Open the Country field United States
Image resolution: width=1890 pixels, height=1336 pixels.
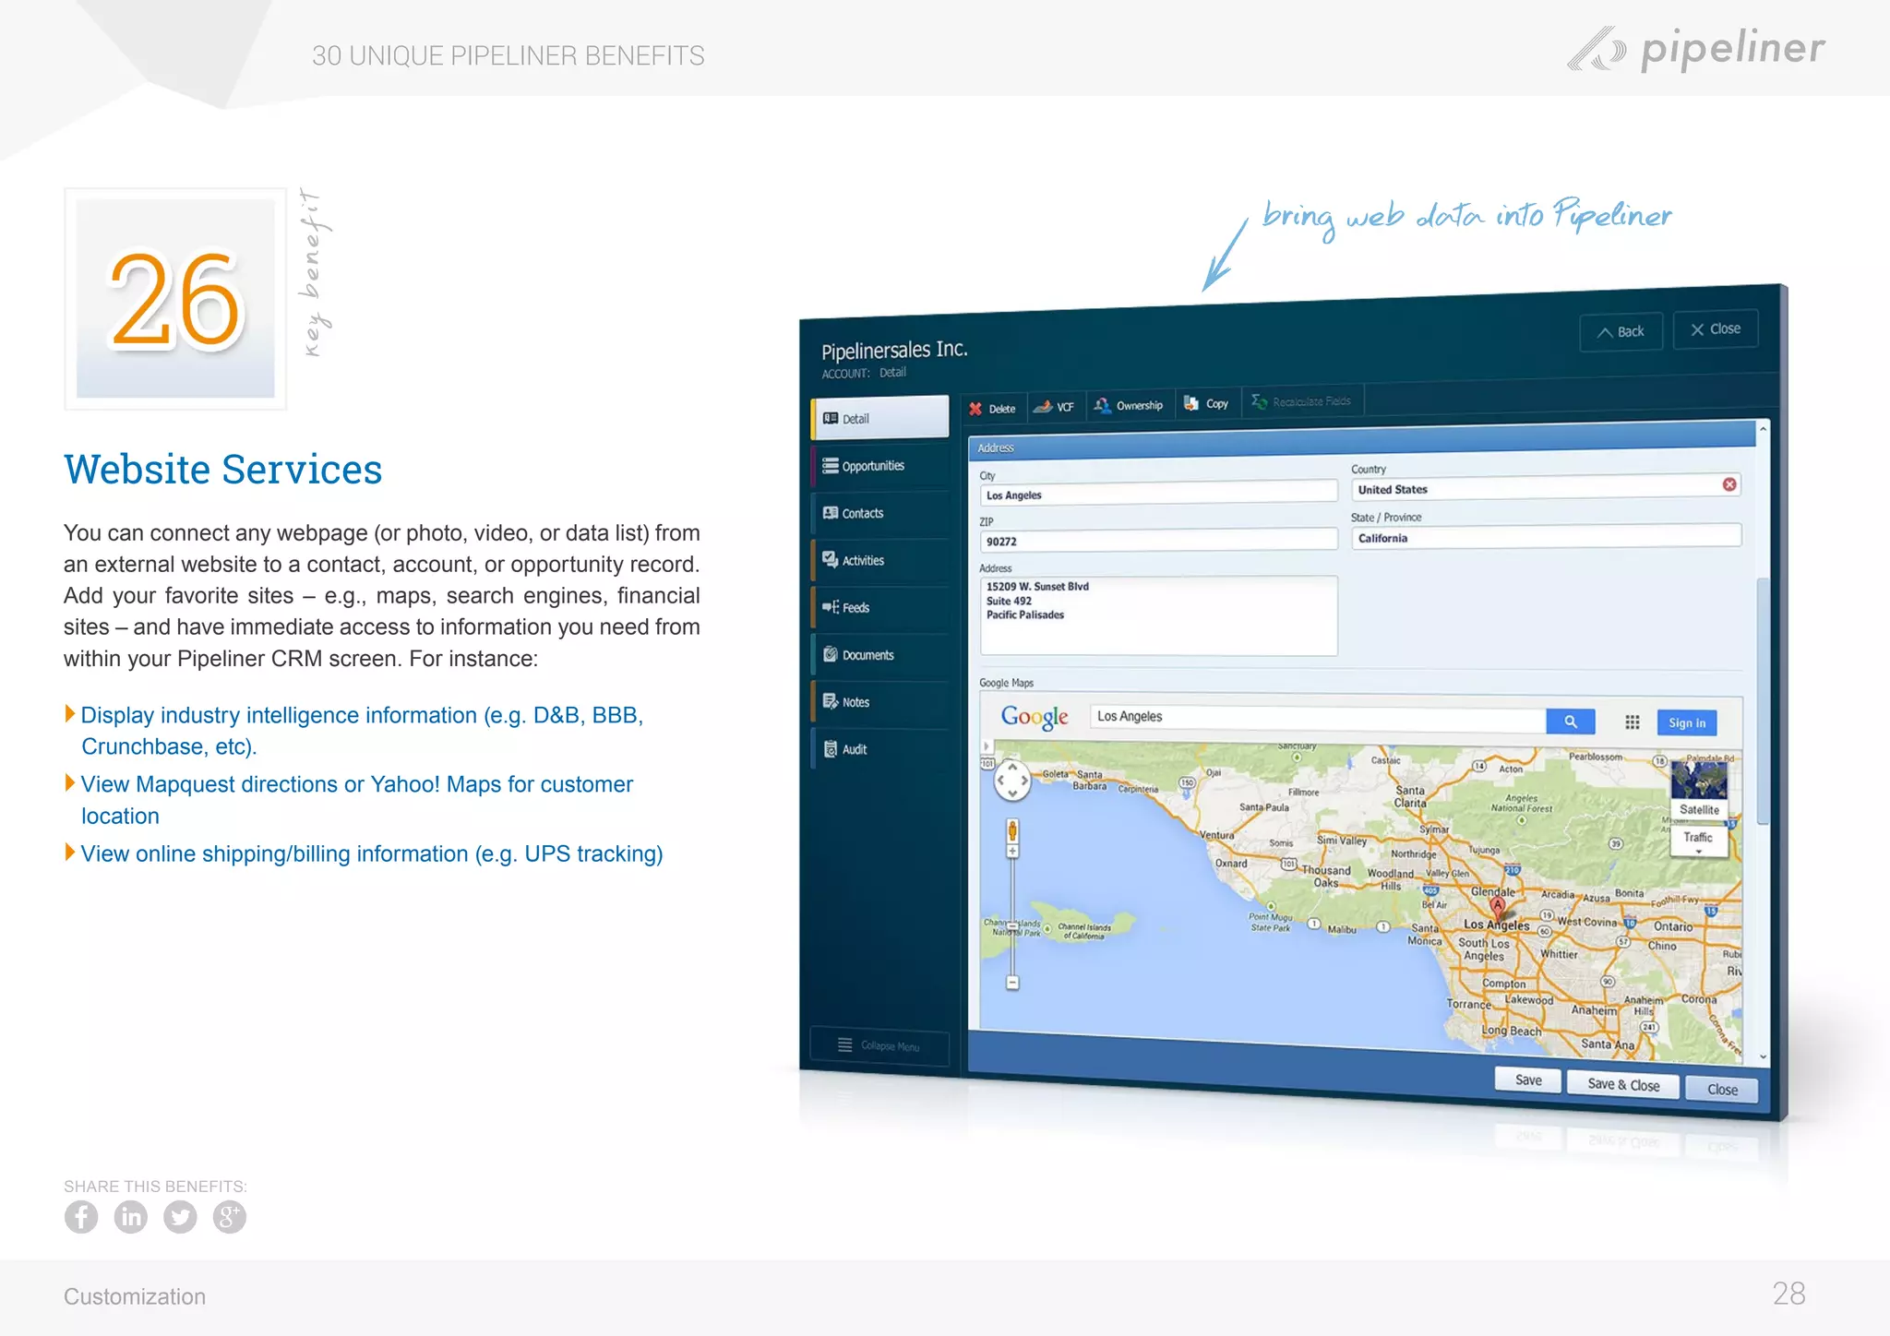coord(1546,487)
